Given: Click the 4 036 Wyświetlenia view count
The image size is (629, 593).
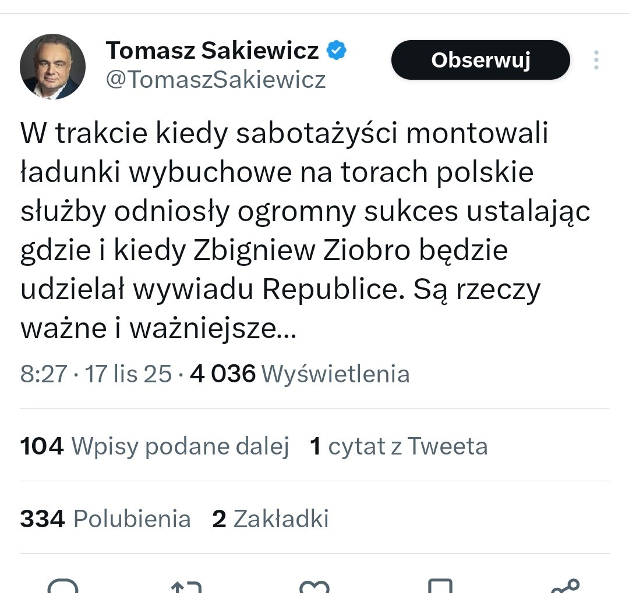Looking at the screenshot, I should coord(300,374).
